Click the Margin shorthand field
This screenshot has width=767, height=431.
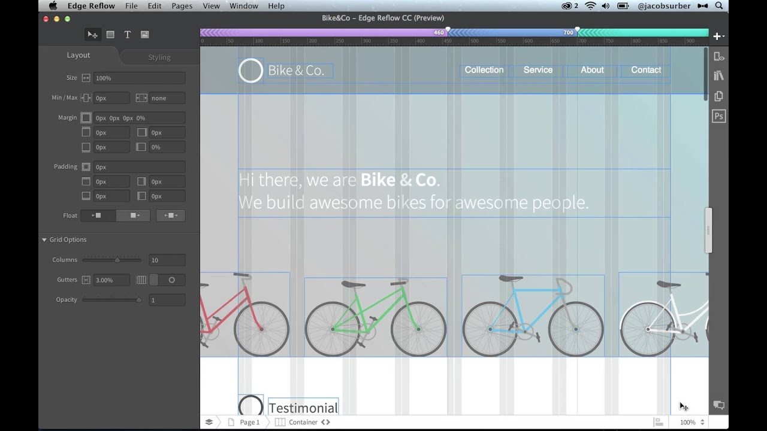(x=139, y=118)
